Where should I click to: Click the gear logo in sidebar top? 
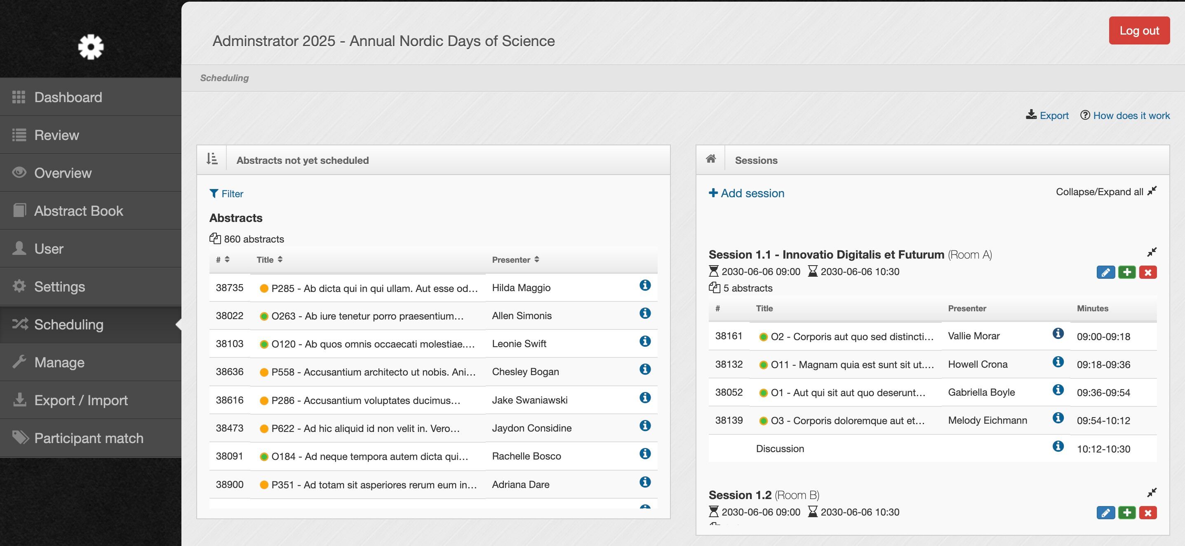91,47
